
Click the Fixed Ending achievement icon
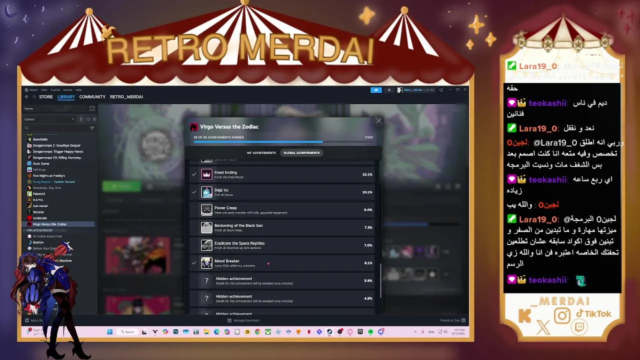(x=206, y=174)
